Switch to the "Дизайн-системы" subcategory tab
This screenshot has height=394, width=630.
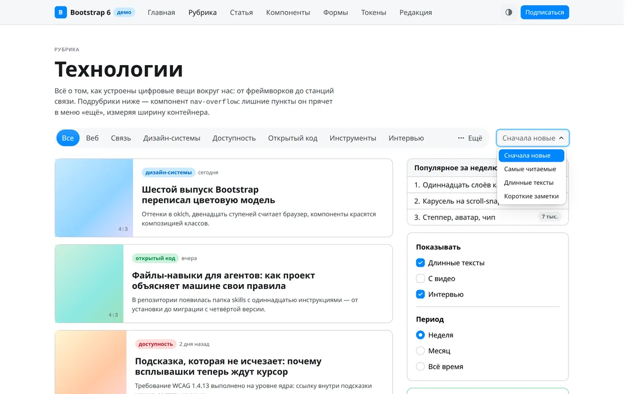(172, 138)
